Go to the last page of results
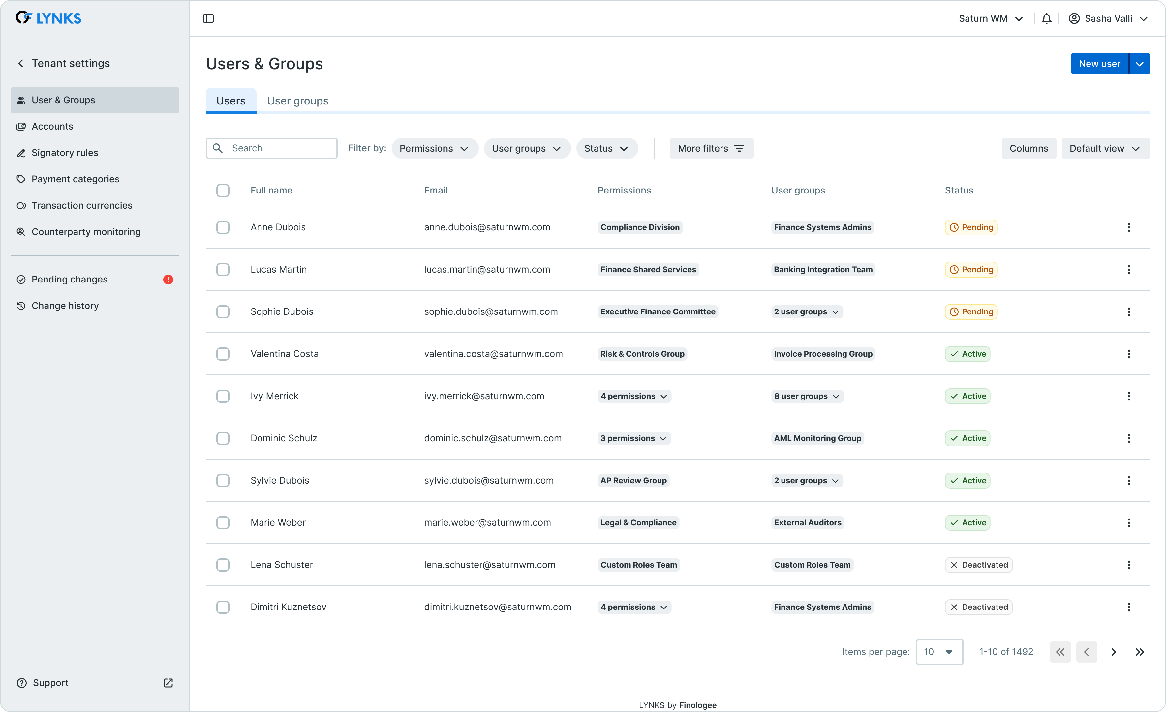Viewport: 1166px width, 712px height. [1140, 652]
